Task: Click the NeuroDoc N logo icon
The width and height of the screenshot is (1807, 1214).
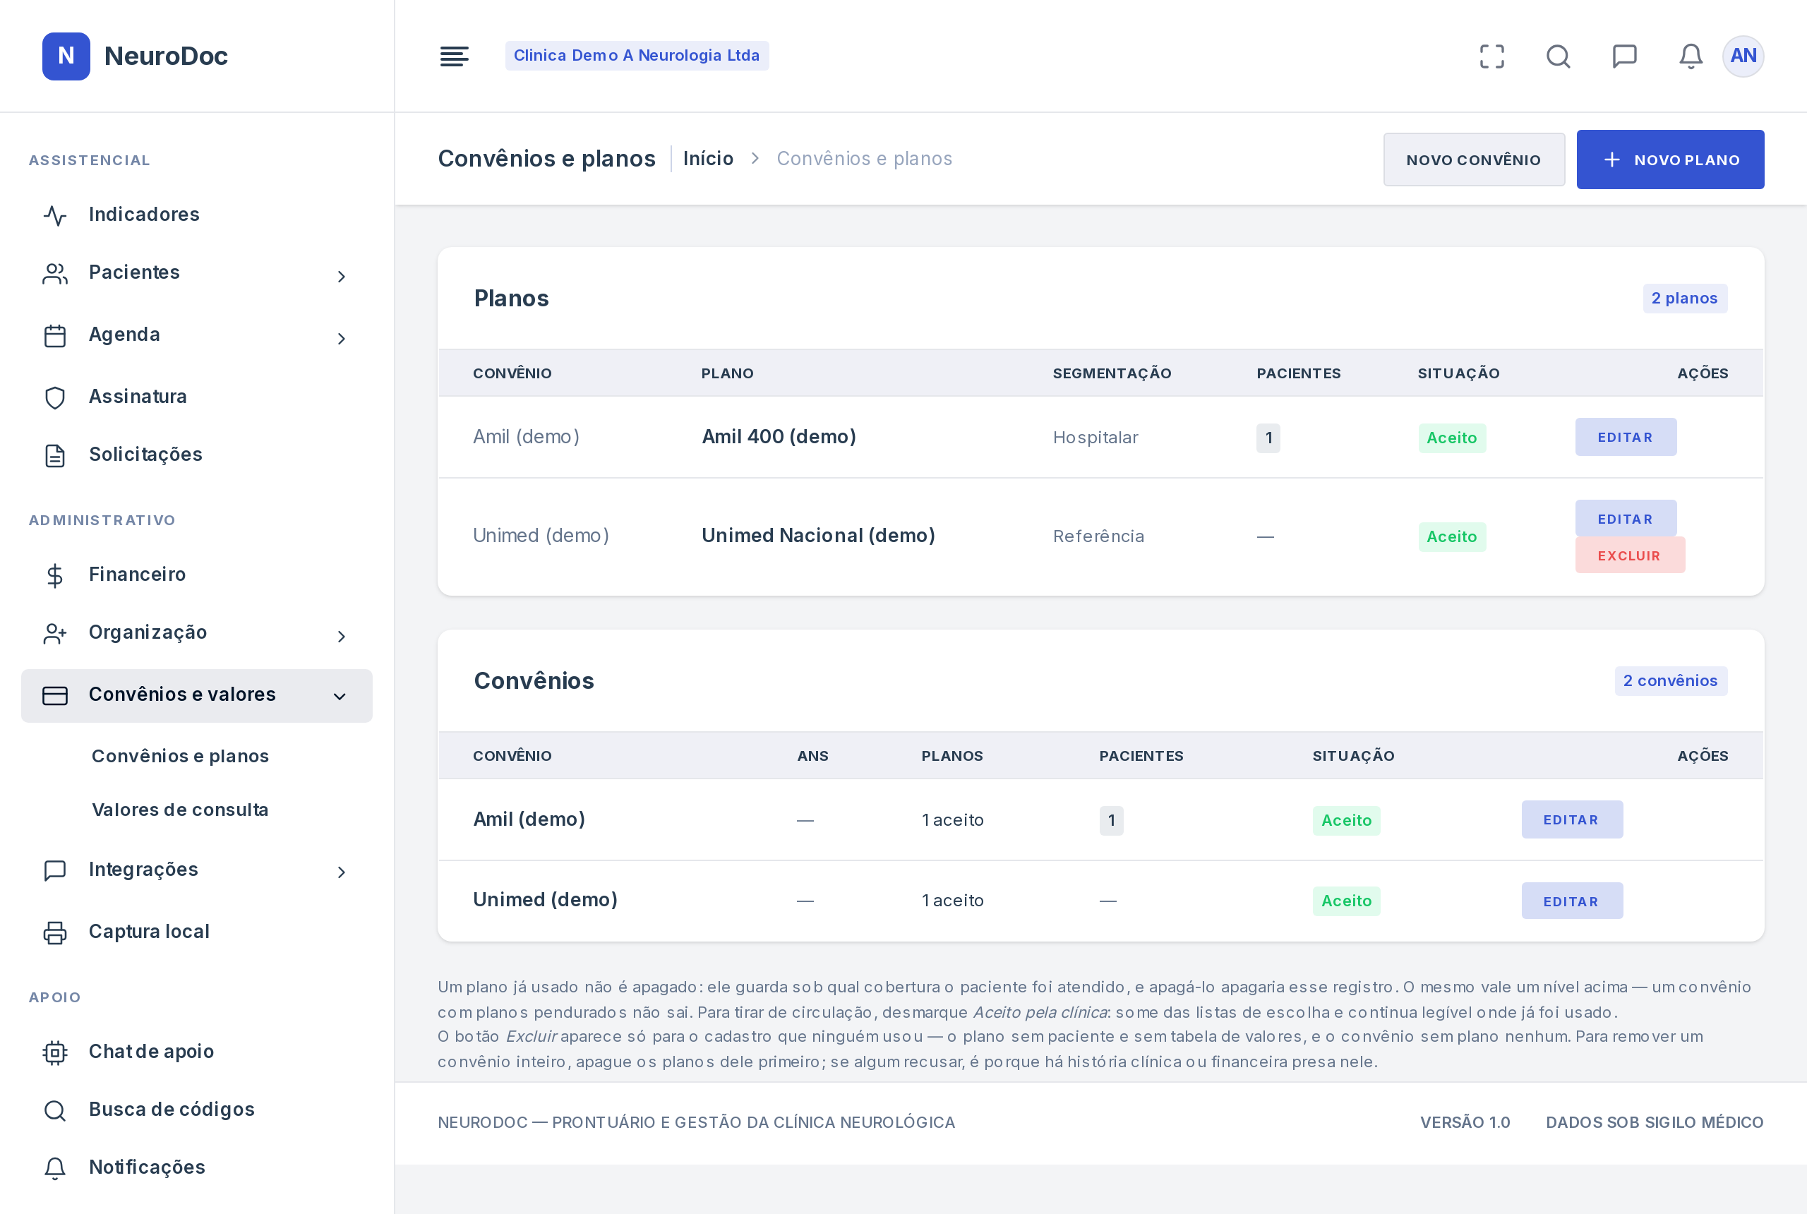Action: tap(66, 56)
